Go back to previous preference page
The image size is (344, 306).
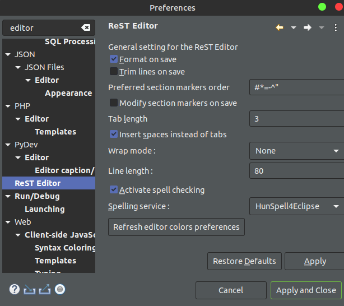coord(279,27)
